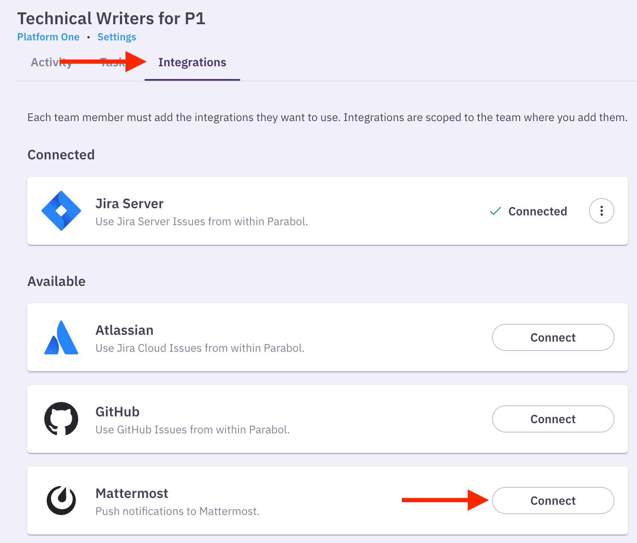Connect the Atlassian integration
Screen dimensions: 637x543
[553, 337]
